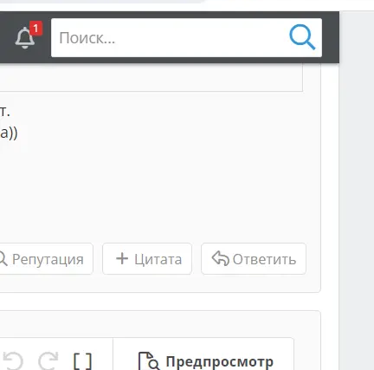The height and width of the screenshot is (370, 374).
Task: Click the plus icon next to Цитата
Action: (122, 258)
